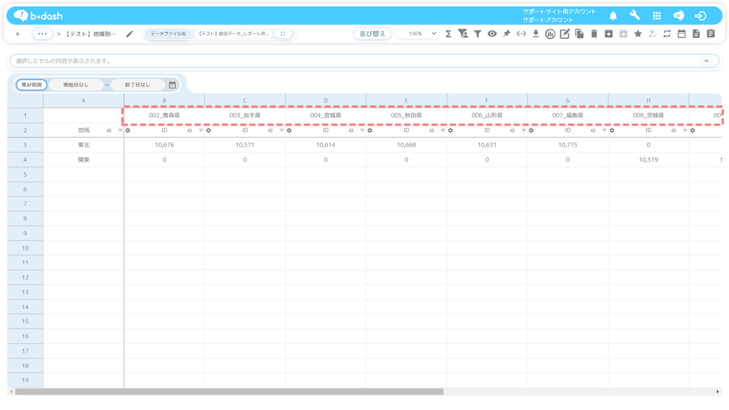Click the cell with value 10,519

coord(648,160)
